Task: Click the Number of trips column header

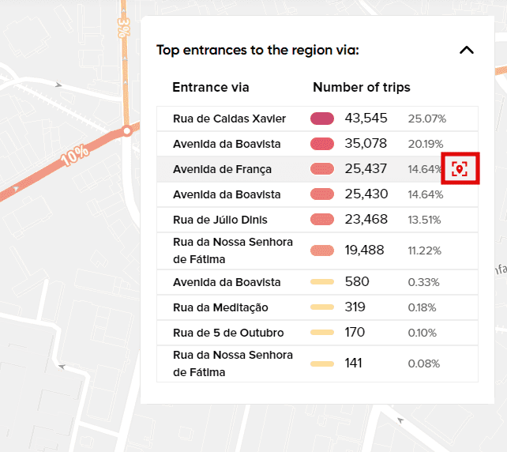Action: tap(361, 87)
